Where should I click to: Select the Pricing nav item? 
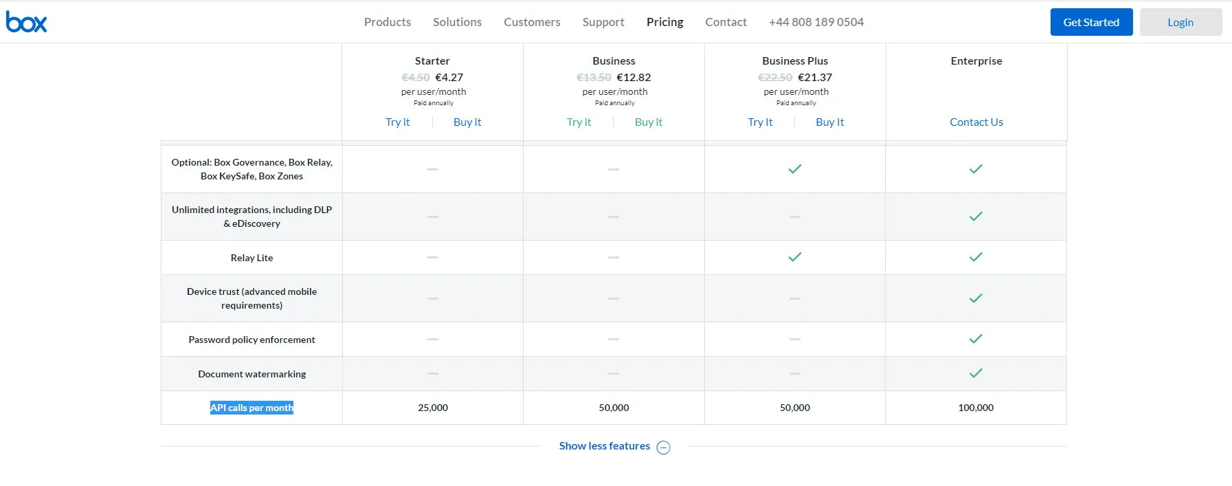pyautogui.click(x=665, y=22)
